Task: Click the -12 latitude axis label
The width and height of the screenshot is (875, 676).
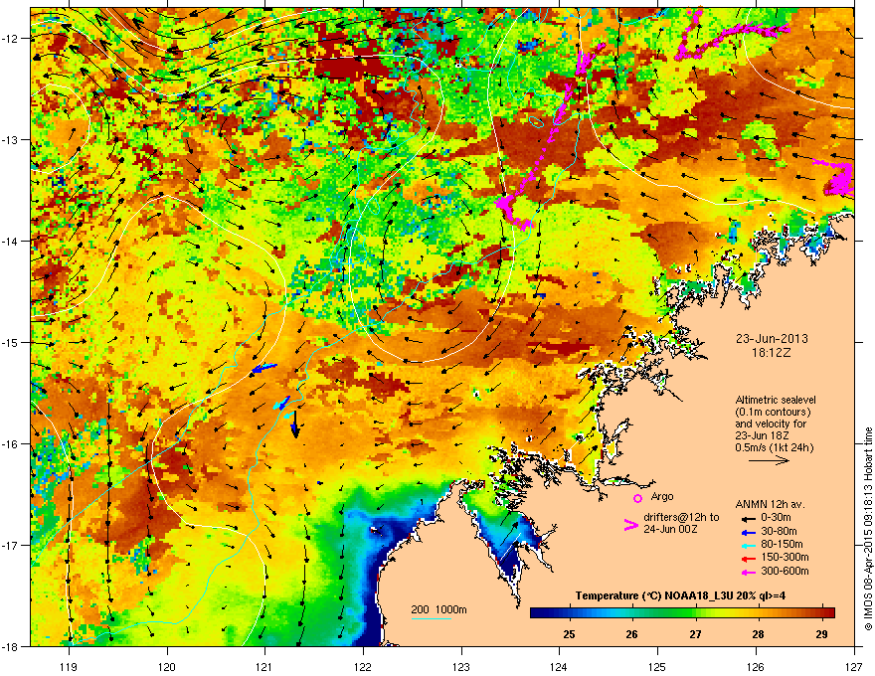Action: pos(11,39)
